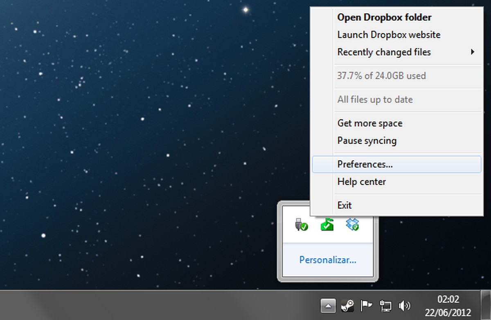Click the Action Center flag icon
Screen dimensions: 491x320
366,304
